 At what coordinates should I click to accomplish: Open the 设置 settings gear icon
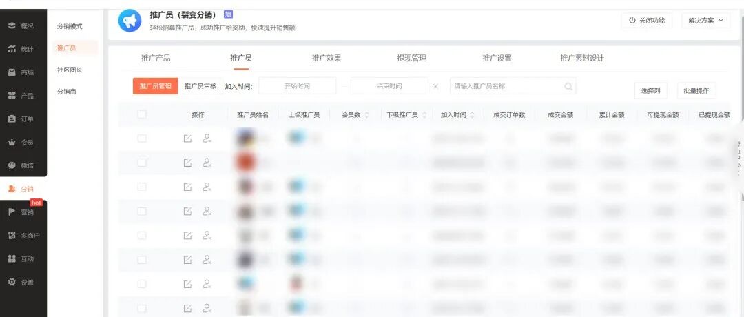coord(12,282)
